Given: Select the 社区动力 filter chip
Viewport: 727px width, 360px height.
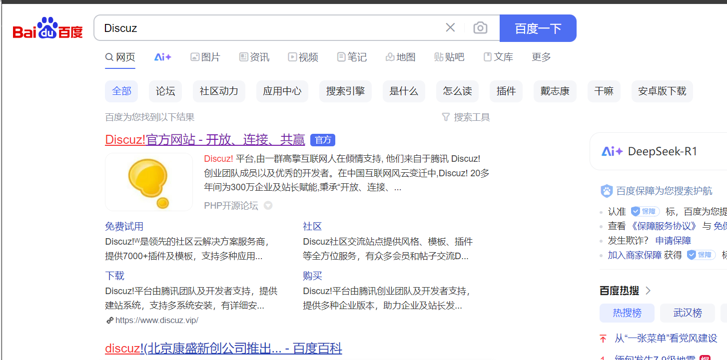Looking at the screenshot, I should click(219, 91).
